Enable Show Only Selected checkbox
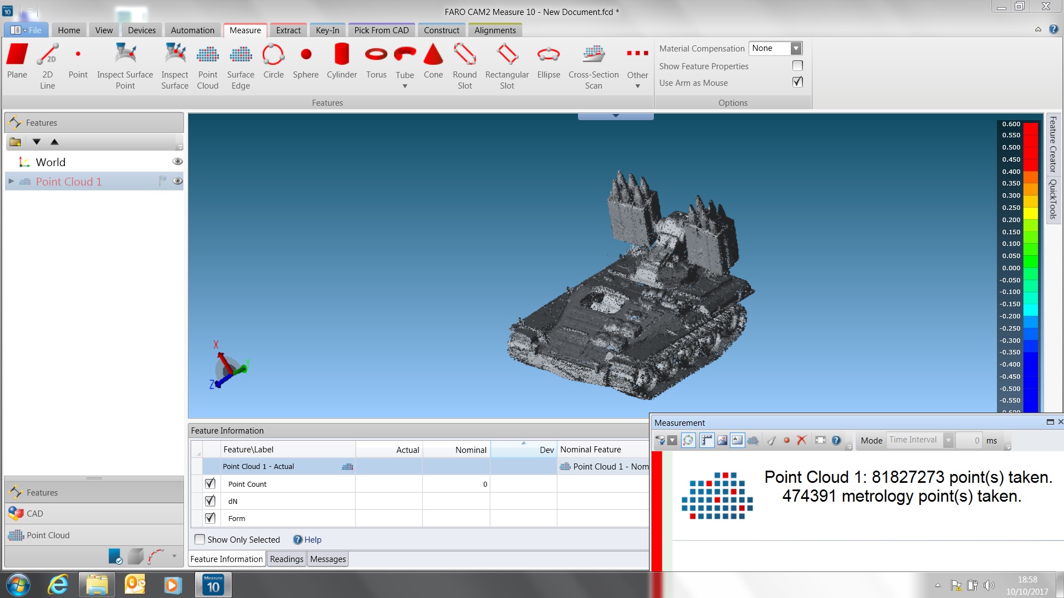The width and height of the screenshot is (1064, 598). (x=200, y=539)
